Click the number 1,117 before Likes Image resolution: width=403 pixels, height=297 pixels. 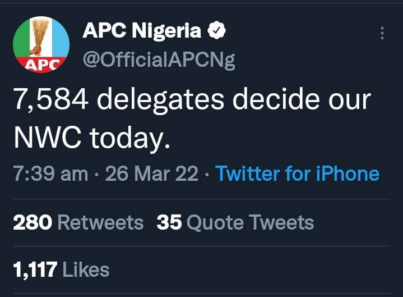click(35, 270)
